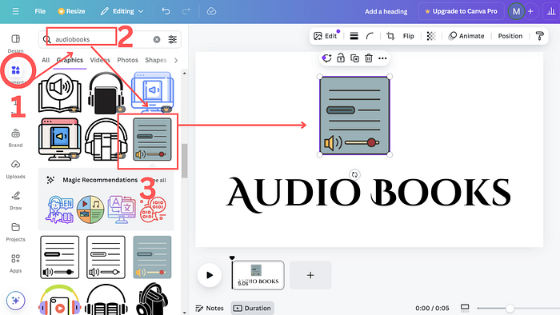Delete the selected graphic with trash
Screen dimensions: 560x315
(369, 58)
